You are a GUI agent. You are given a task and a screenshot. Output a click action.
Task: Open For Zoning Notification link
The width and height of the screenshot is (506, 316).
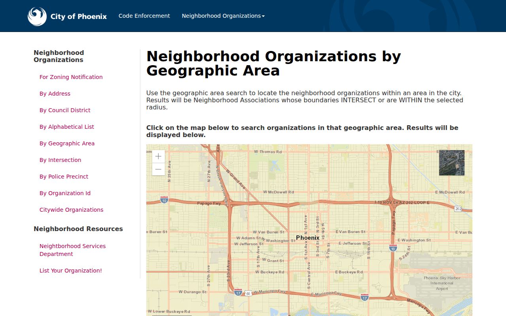coord(71,77)
